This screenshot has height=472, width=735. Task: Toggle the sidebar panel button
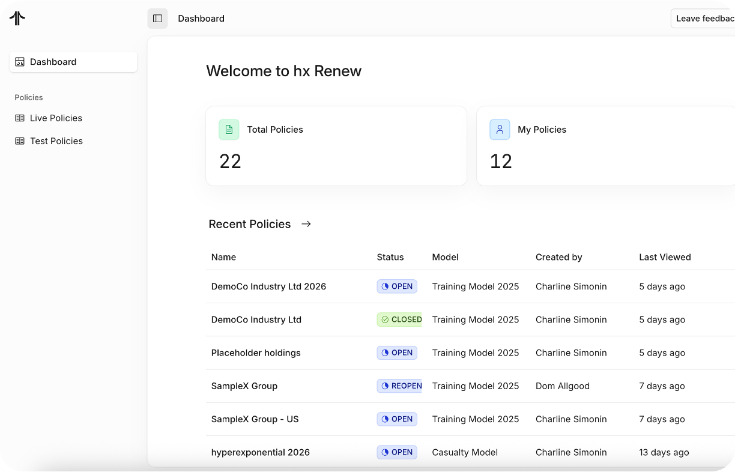pos(157,19)
